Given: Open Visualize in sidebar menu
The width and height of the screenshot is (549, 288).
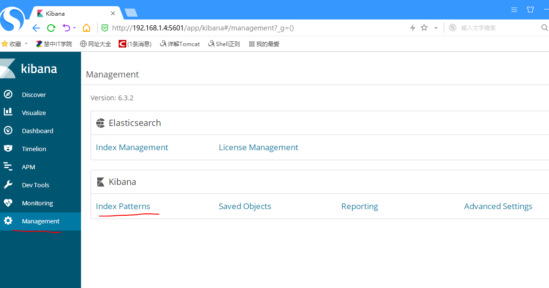Looking at the screenshot, I should (x=34, y=113).
